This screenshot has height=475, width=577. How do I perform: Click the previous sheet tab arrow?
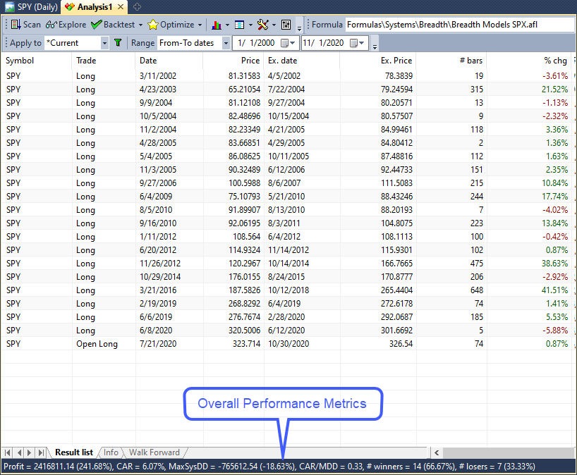[19, 452]
